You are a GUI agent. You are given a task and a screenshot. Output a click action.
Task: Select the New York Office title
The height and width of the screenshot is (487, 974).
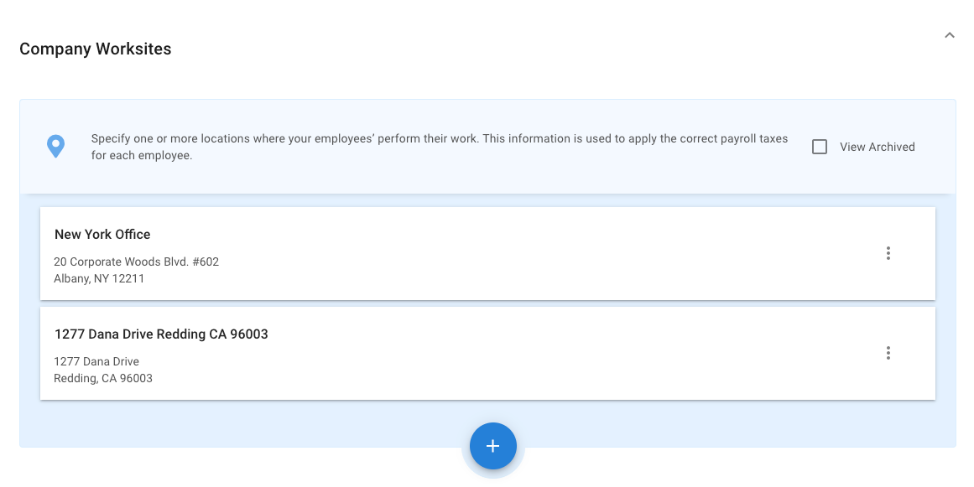[102, 235]
